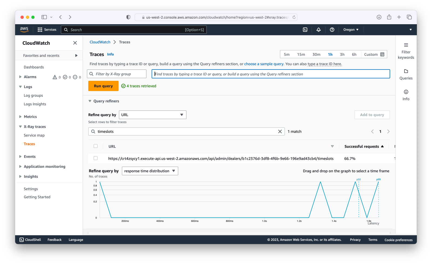Image resolution: width=432 pixels, height=264 pixels.
Task: Open choose a sample query link
Action: click(264, 64)
